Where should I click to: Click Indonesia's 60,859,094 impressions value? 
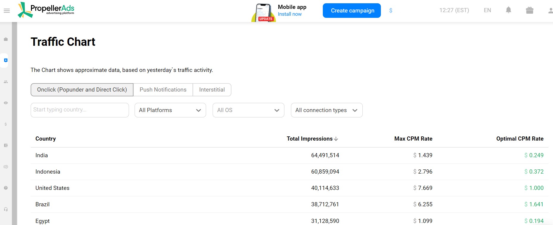click(325, 172)
